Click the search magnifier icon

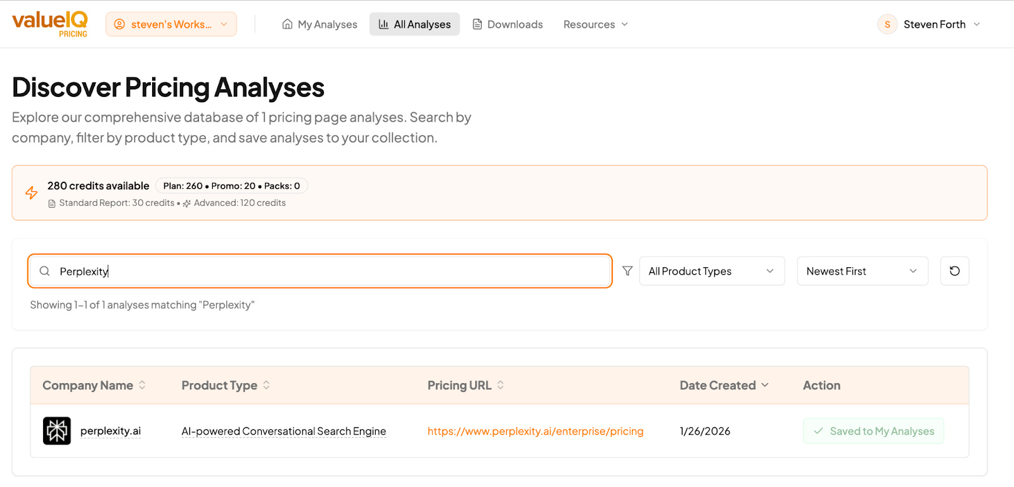tap(44, 271)
